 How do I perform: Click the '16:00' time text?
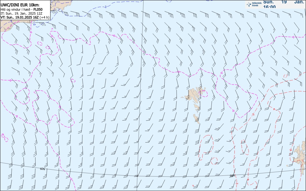[270, 7]
